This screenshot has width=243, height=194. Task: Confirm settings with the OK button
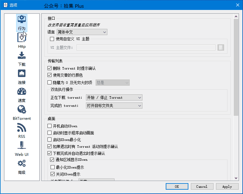(x=177, y=187)
